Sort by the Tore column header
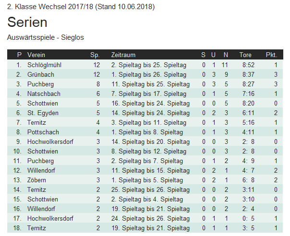The width and height of the screenshot is (290, 236). click(x=245, y=55)
